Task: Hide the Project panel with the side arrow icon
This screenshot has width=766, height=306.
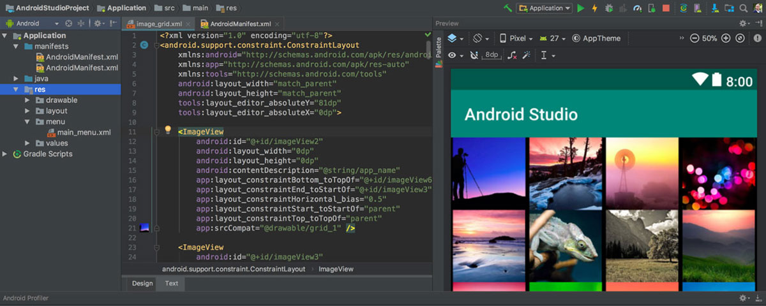Action: click(114, 23)
